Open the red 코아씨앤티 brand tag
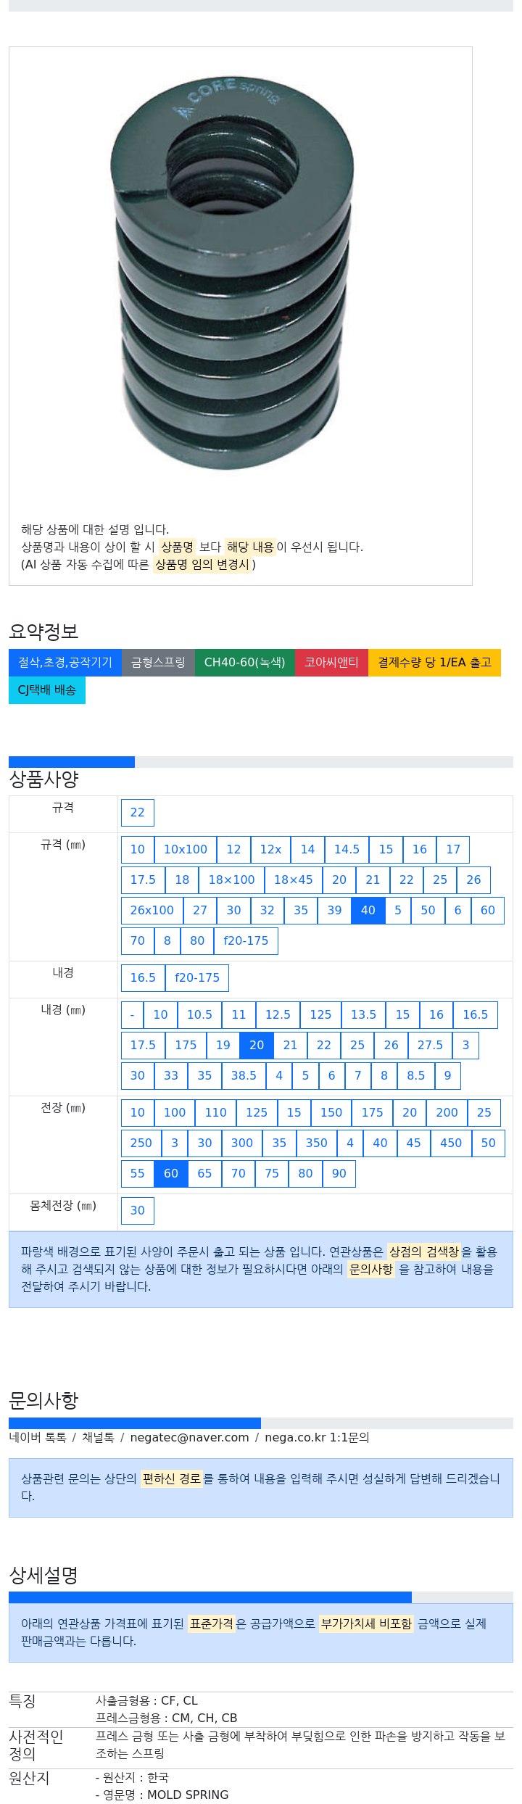This screenshot has width=522, height=1804. point(331,662)
